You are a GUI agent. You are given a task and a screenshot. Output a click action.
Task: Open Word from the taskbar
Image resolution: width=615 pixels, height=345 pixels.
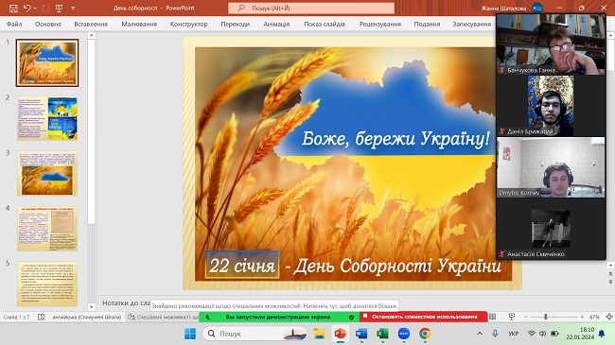point(361,334)
